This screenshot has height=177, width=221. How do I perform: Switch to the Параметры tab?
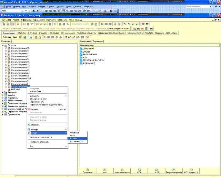tap(98, 41)
